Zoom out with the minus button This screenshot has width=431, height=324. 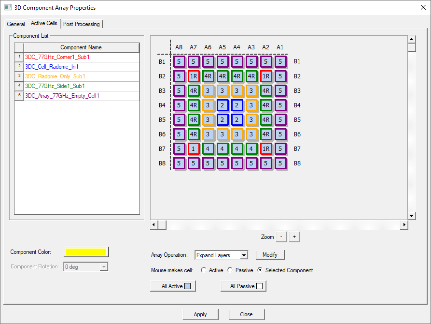coord(281,236)
